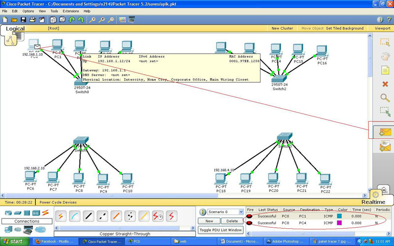394x246 pixels.
Task: Click the Undo green arrow icon
Action: point(71,20)
